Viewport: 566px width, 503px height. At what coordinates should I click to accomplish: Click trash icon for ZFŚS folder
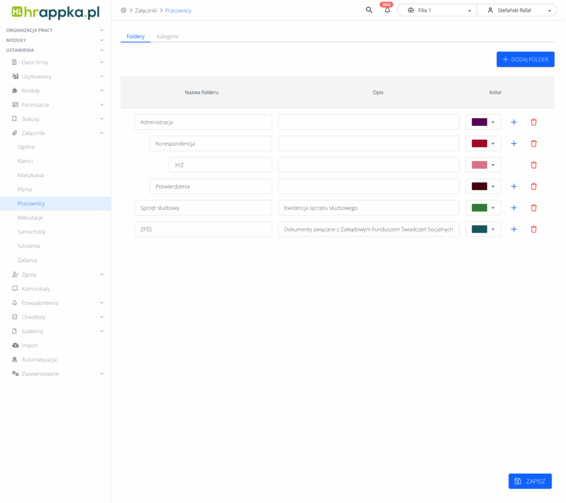pos(533,229)
